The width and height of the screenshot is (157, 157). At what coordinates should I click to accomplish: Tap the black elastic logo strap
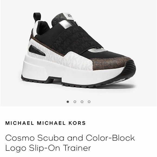[x=77, y=40]
